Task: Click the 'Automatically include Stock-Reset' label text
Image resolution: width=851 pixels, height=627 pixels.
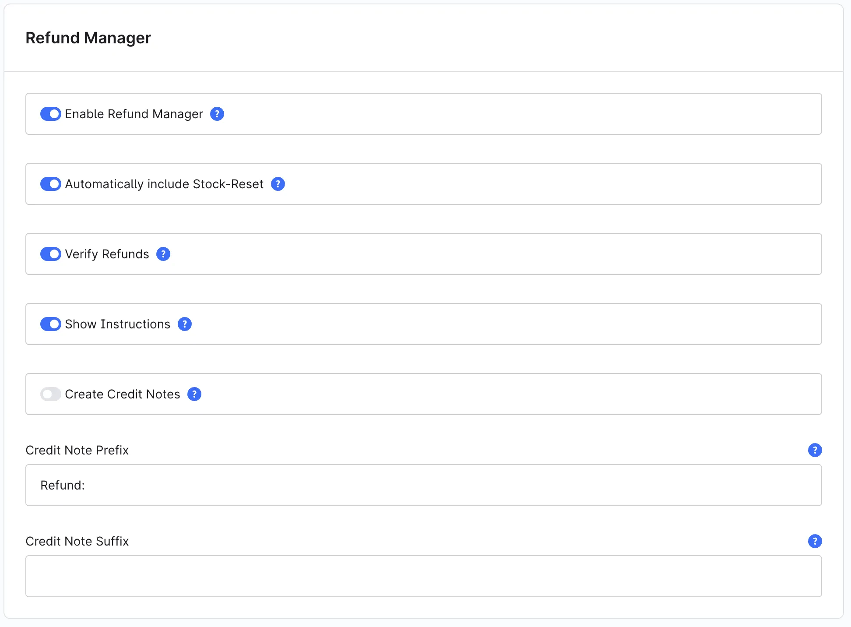Action: pyautogui.click(x=164, y=184)
